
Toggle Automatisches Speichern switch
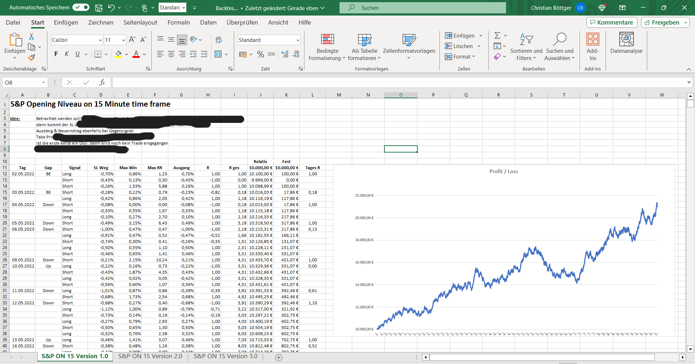coord(81,8)
